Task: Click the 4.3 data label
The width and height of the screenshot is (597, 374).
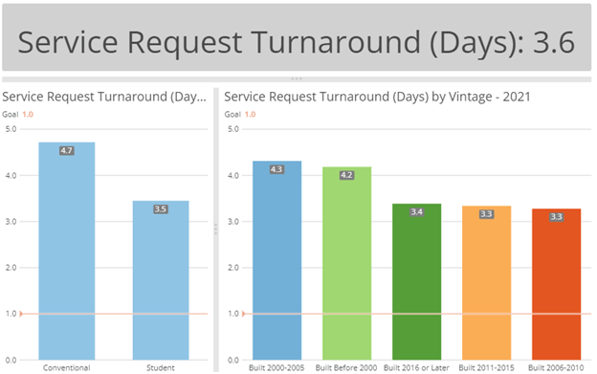Action: [276, 169]
